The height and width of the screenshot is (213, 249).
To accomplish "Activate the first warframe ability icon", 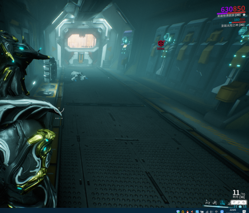I will (x=207, y=202).
